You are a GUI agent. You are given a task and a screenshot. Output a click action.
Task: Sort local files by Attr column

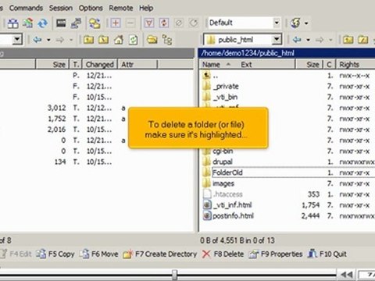click(127, 64)
